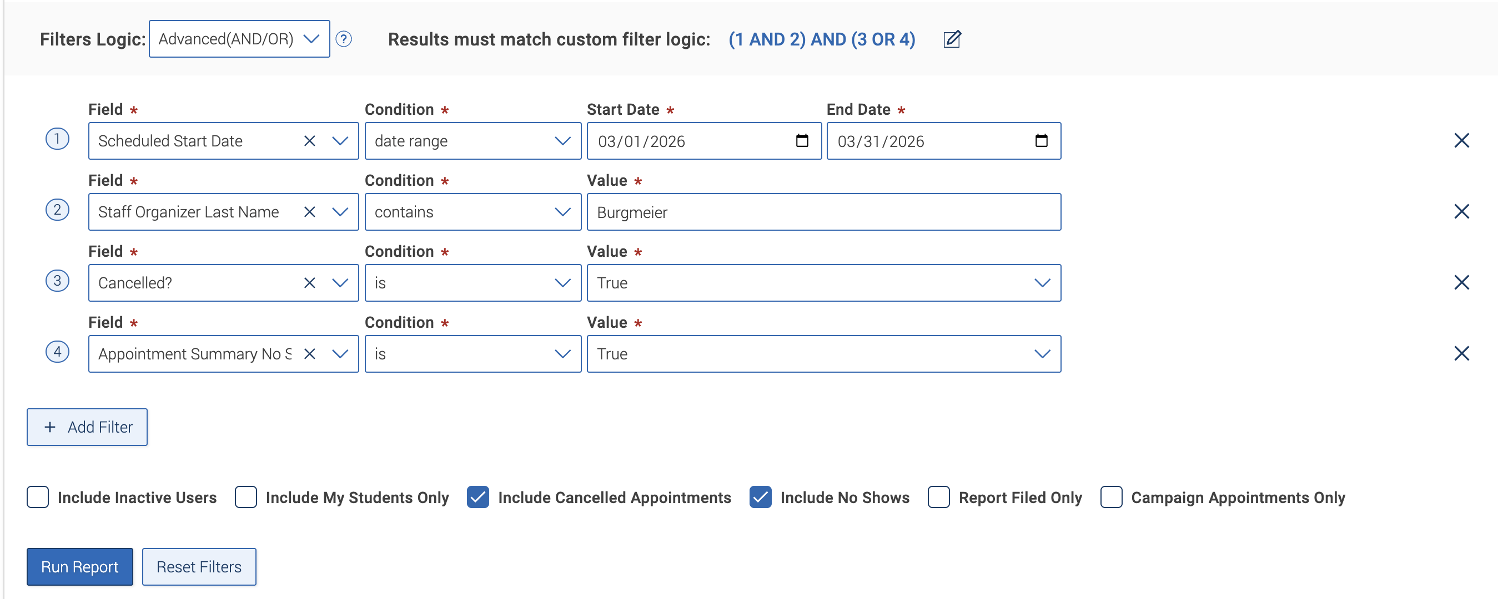Enable Report Filed Only checkbox
This screenshot has height=599, width=1498.
pyautogui.click(x=938, y=498)
